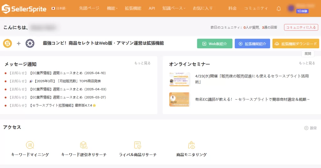Open 拡張機能 in the top nav

[133, 8]
